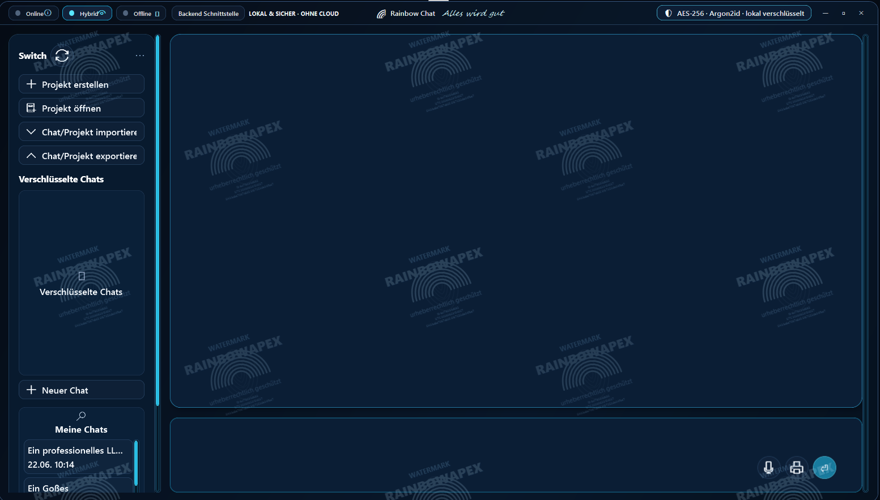Open the Backend Schnittstelle settings
Viewport: 880px width, 500px height.
coord(209,13)
